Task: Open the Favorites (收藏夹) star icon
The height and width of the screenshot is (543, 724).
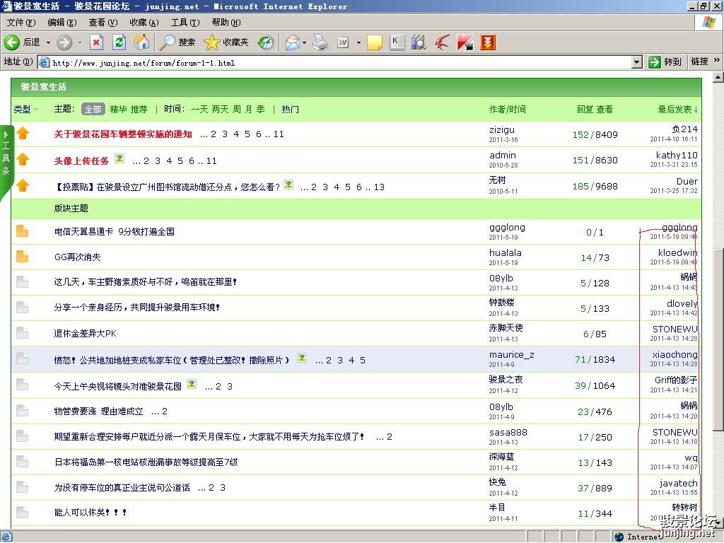Action: [x=211, y=42]
